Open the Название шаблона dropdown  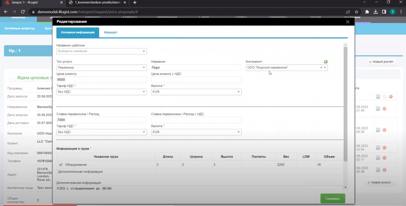[x=101, y=51]
